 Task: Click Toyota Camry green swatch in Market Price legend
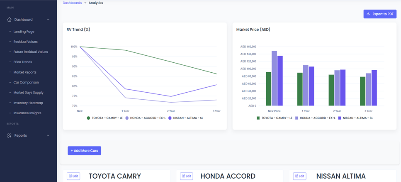258,118
